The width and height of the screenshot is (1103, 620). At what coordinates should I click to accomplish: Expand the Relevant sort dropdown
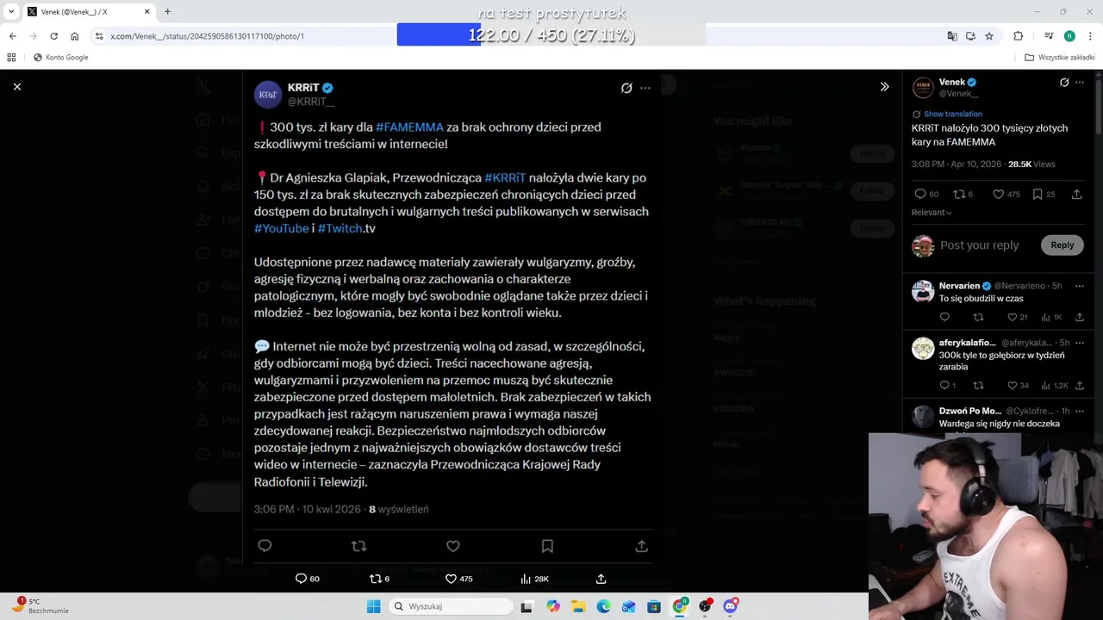tap(932, 213)
